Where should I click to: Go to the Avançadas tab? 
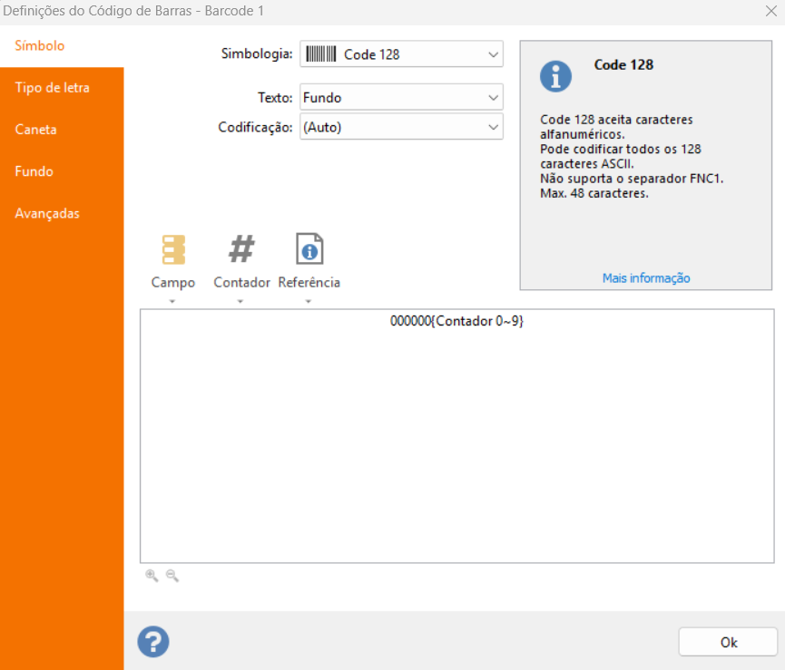[x=47, y=213]
